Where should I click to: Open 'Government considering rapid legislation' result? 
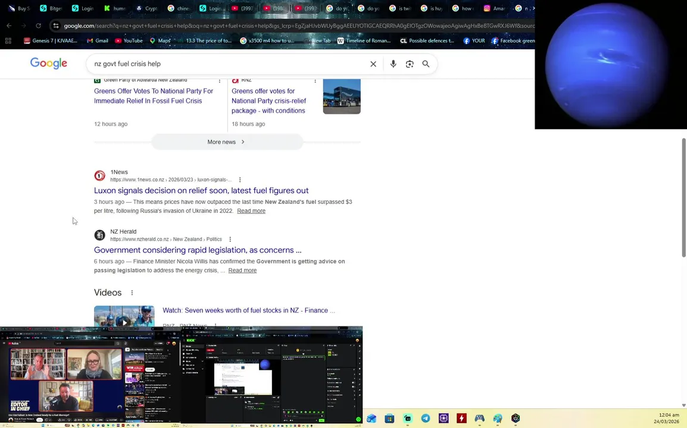tap(198, 250)
